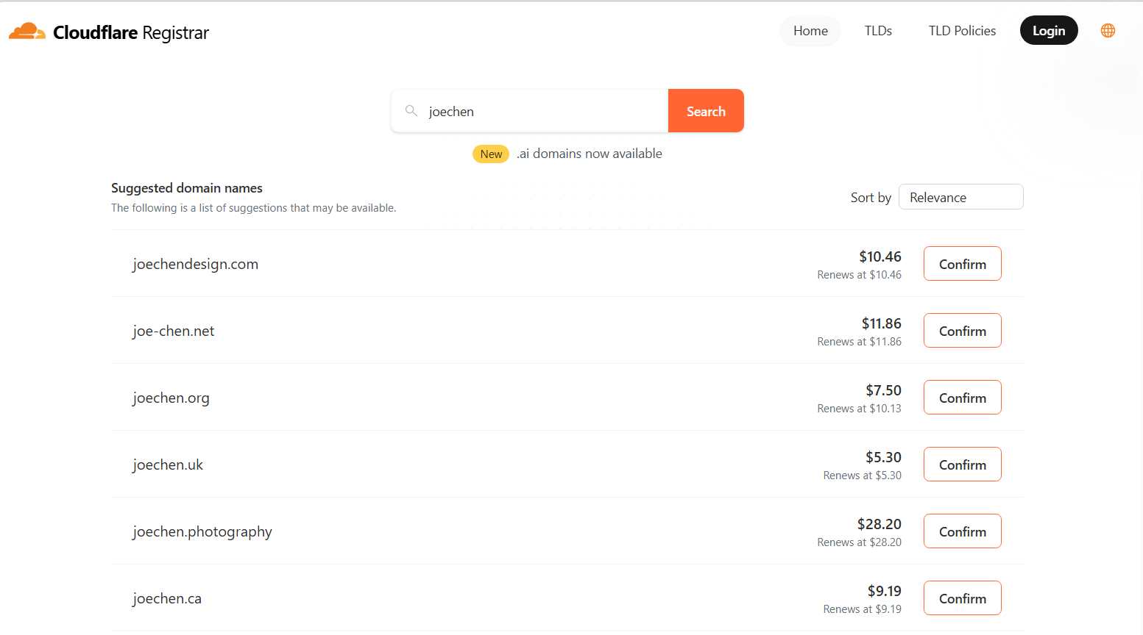
Task: Click the magnifier icon in search box
Action: (x=411, y=111)
